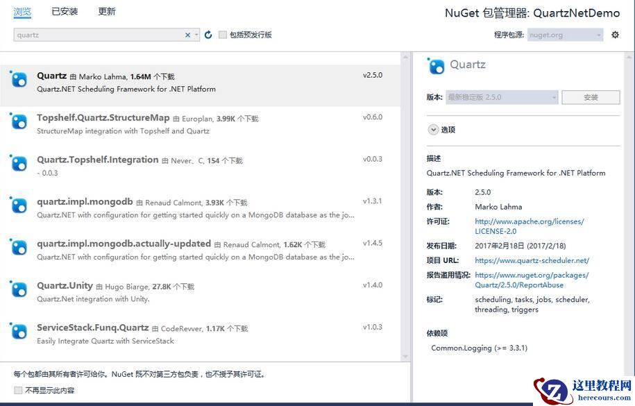Click the v1.4.5 version label

[373, 243]
